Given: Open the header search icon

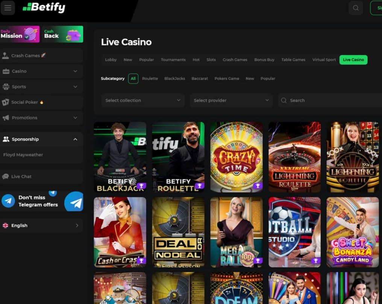Looking at the screenshot, I should (356, 8).
